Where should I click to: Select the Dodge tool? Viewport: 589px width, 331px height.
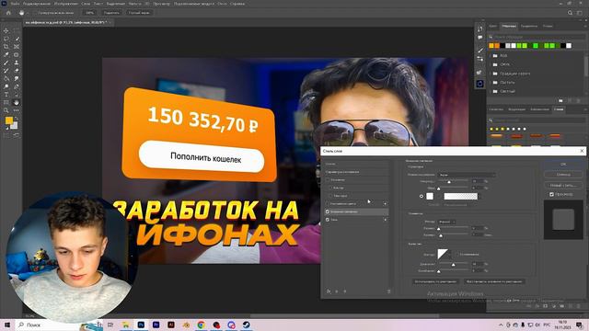[x=6, y=86]
